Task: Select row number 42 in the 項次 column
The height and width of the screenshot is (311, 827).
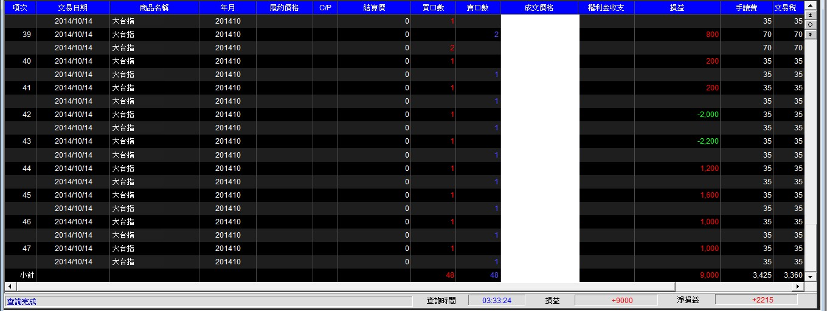Action: click(27, 115)
